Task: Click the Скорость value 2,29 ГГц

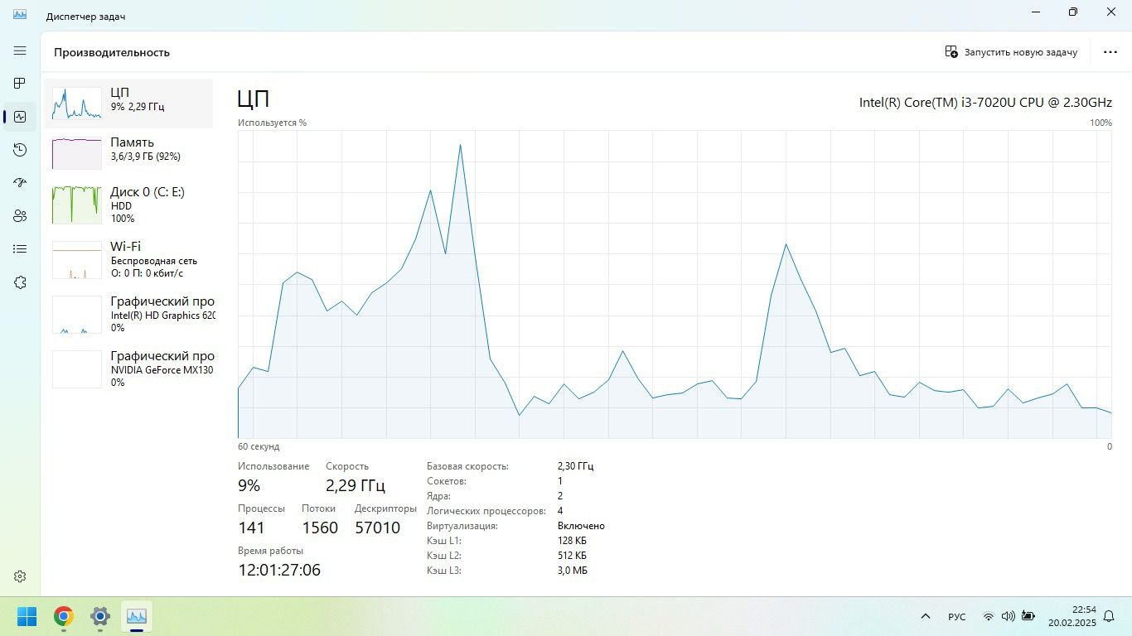Action: pos(356,485)
